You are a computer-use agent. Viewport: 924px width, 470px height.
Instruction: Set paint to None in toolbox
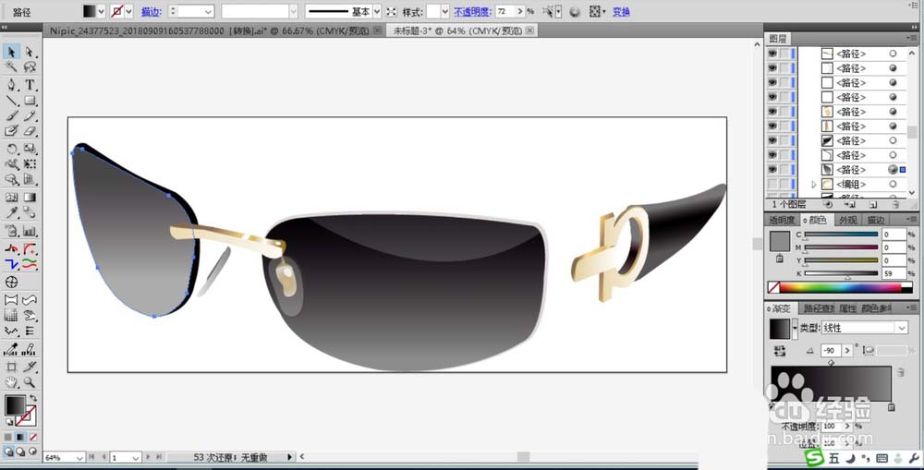(33, 437)
